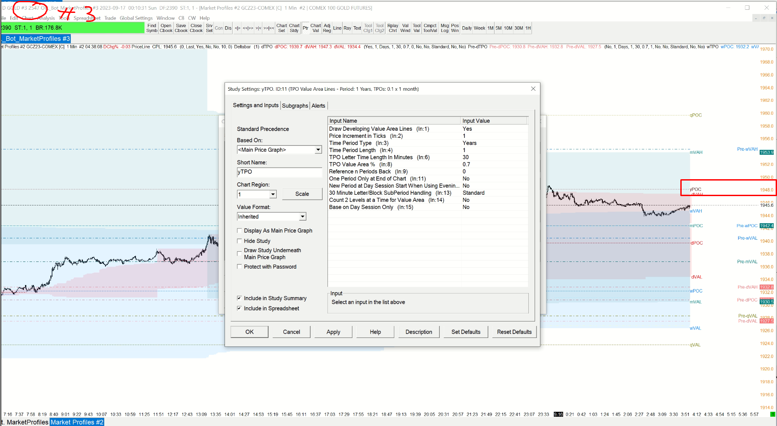Click the <|> bar spacing button
Image resolution: width=777 pixels, height=426 pixels.
pos(237,28)
